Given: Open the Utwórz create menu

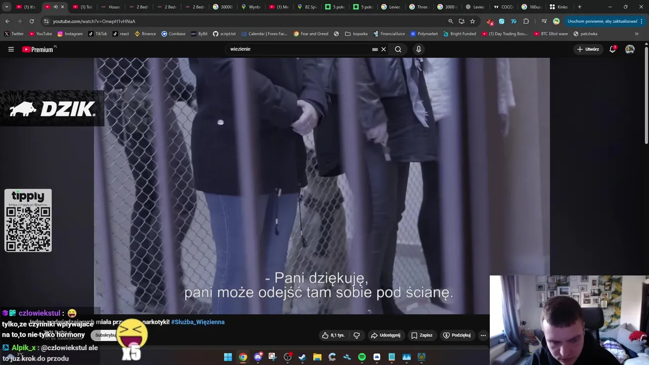Looking at the screenshot, I should tap(588, 49).
